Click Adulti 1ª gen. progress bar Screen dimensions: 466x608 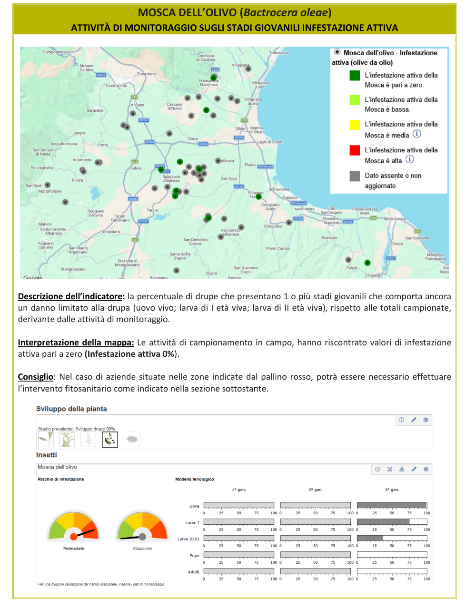pyautogui.click(x=239, y=571)
